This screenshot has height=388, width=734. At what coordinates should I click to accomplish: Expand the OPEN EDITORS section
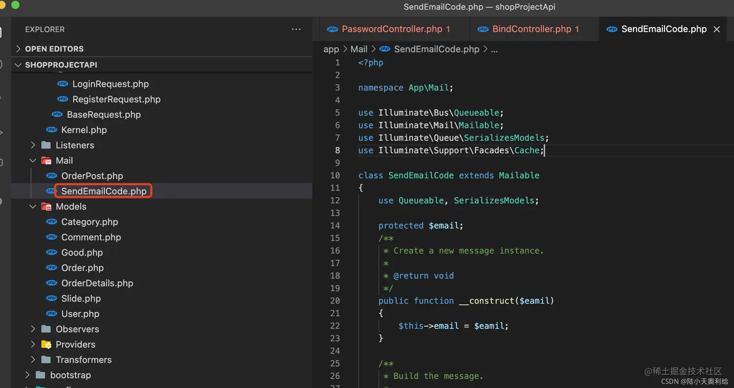point(18,49)
